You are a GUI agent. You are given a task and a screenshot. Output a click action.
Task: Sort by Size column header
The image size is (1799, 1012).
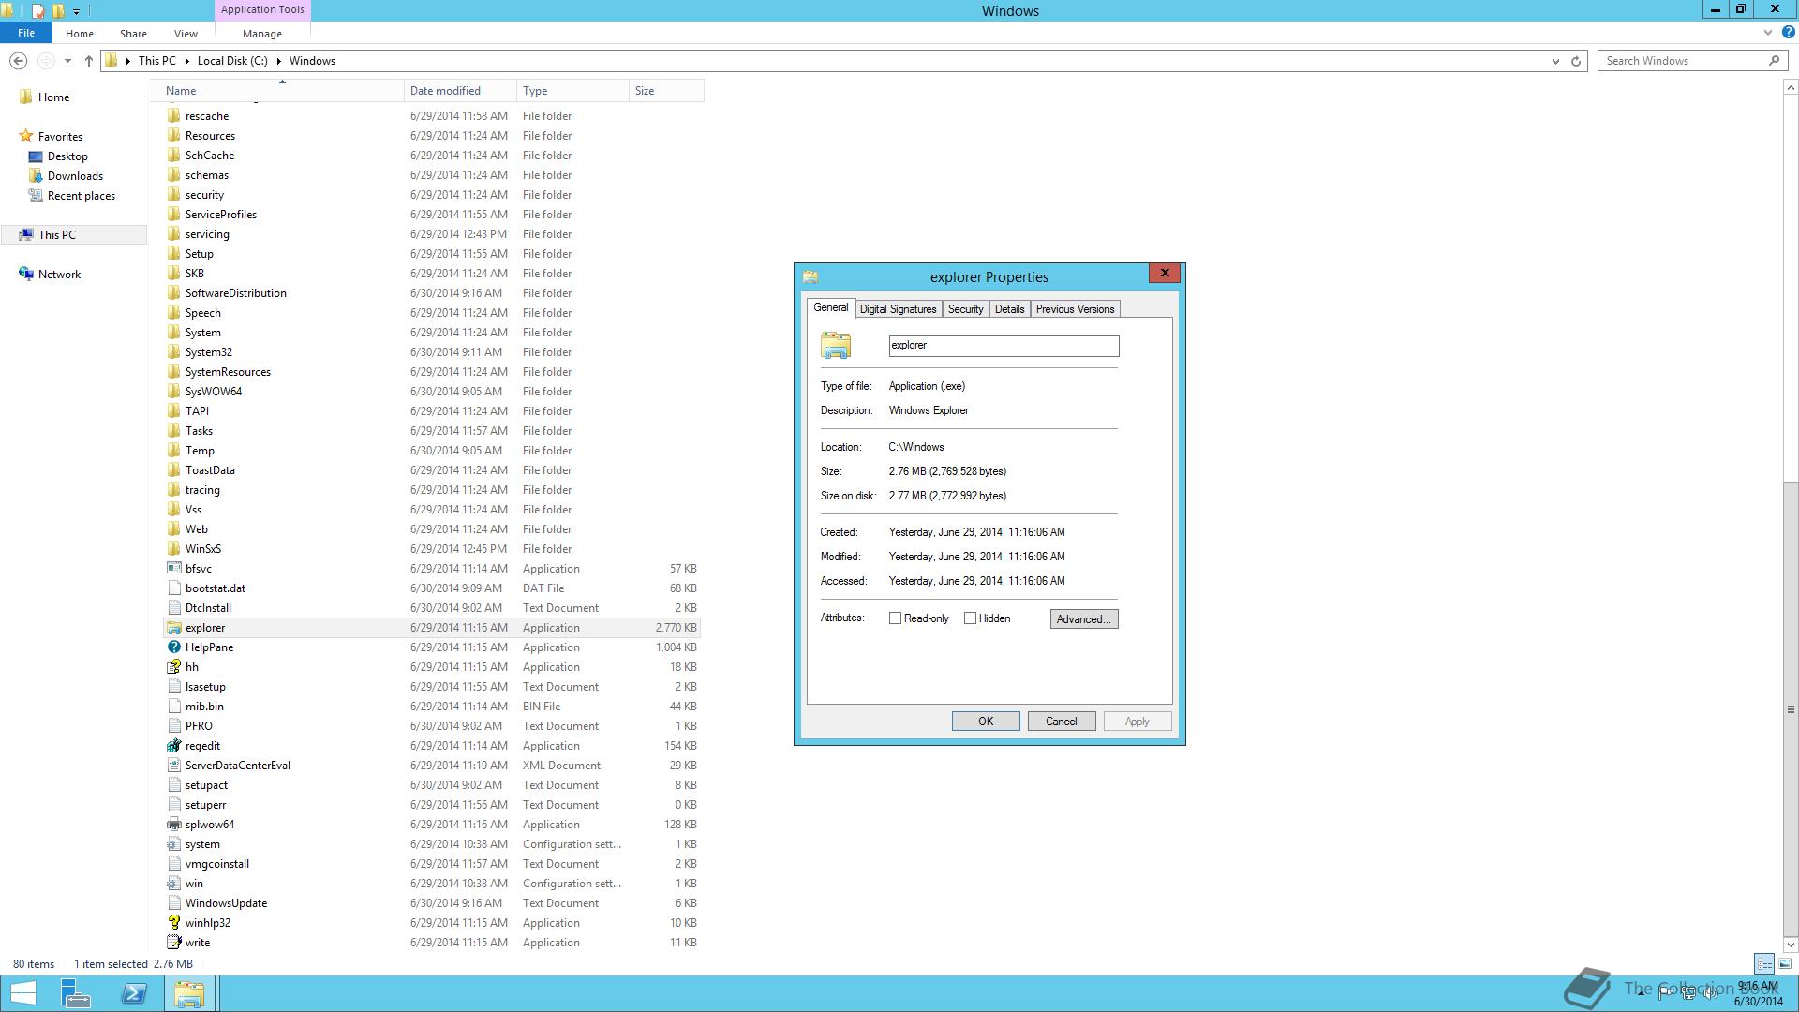tap(666, 91)
